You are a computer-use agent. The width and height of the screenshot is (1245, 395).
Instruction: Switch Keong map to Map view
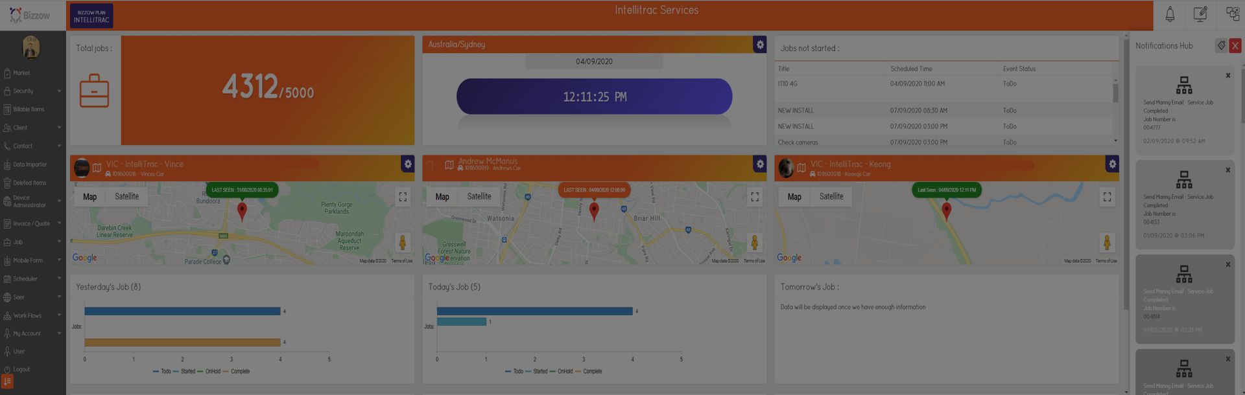794,197
